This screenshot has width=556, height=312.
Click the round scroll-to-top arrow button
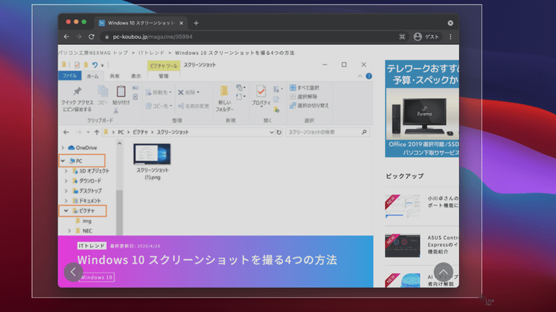pos(443,272)
